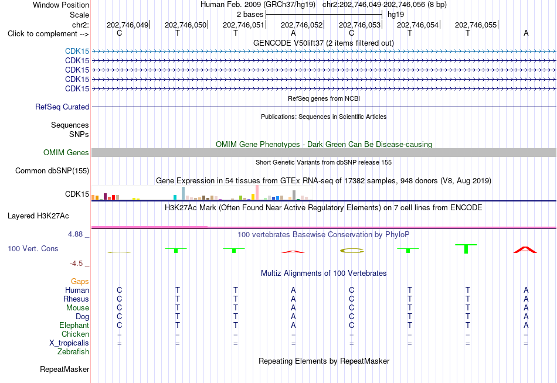The width and height of the screenshot is (557, 383).
Task: Click the yellow C in the PhyloP logo
Action: (352, 251)
